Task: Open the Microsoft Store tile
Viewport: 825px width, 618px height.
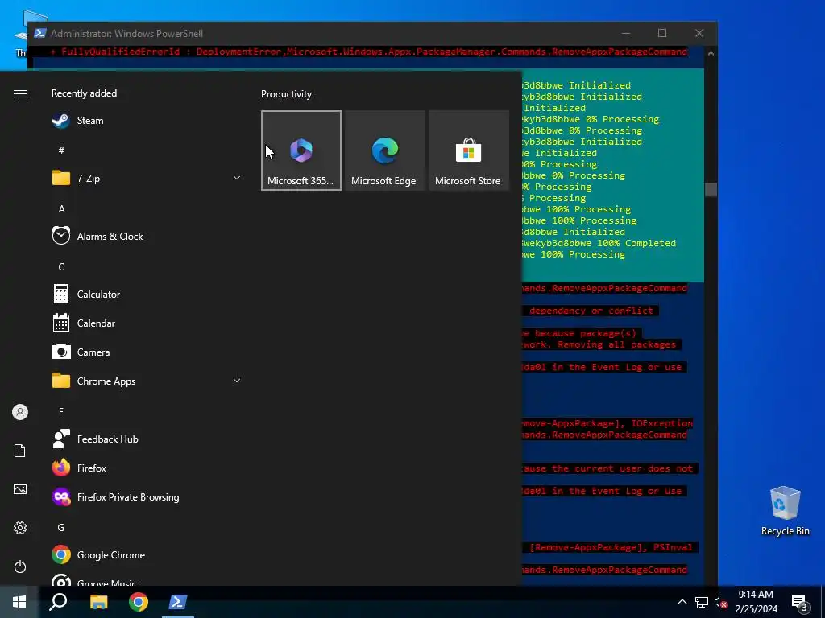Action: 468,150
